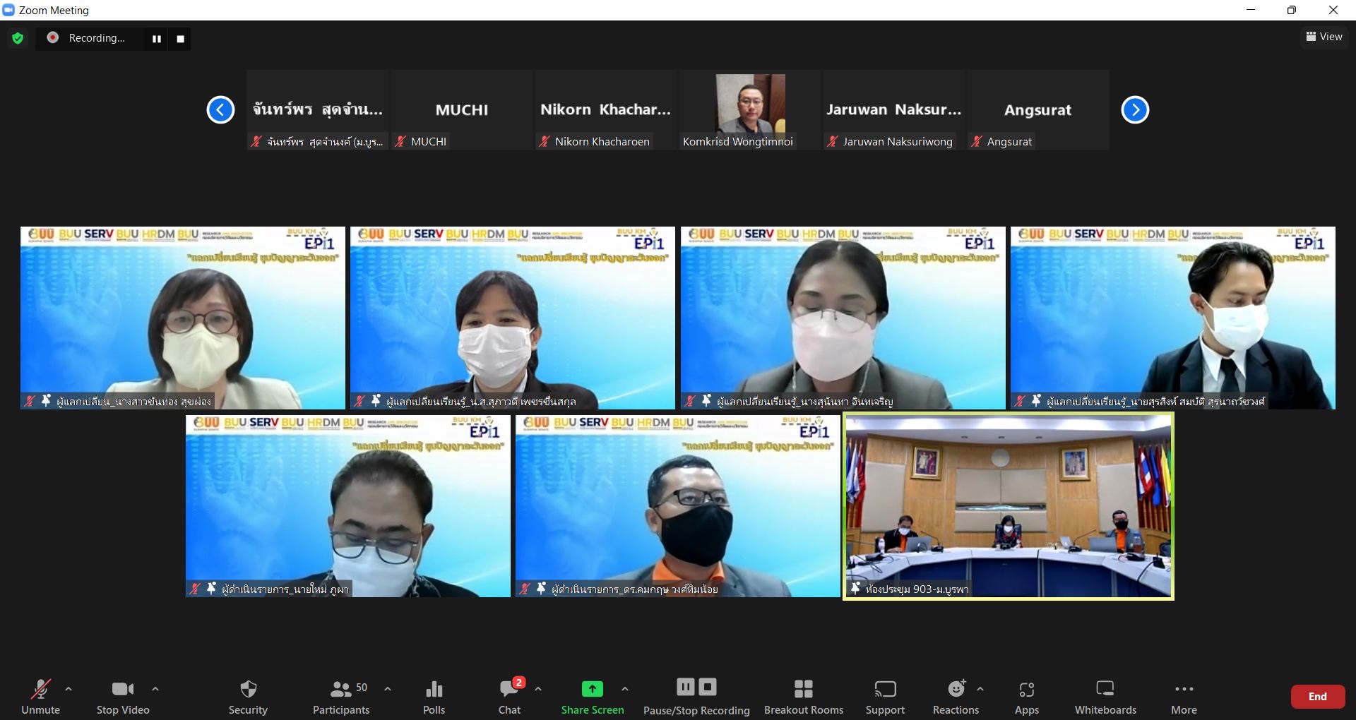Expand audio options arrow beside Unmute
Image resolution: width=1356 pixels, height=720 pixels.
69,688
